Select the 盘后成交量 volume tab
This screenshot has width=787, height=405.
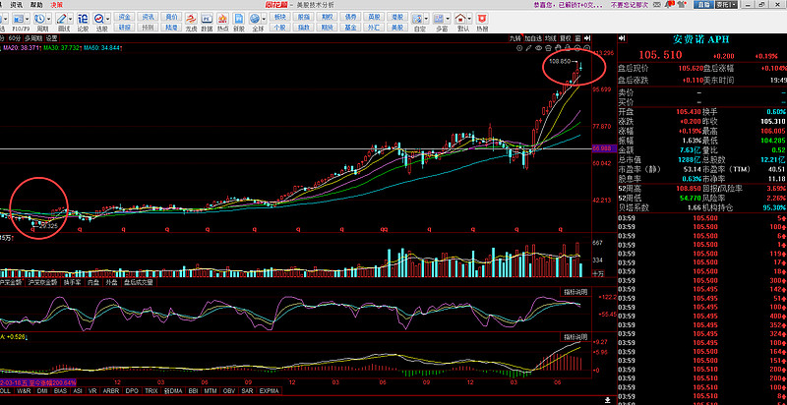140,282
